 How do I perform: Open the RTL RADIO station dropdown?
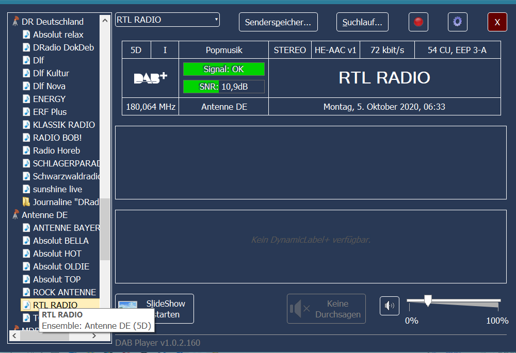pos(167,20)
